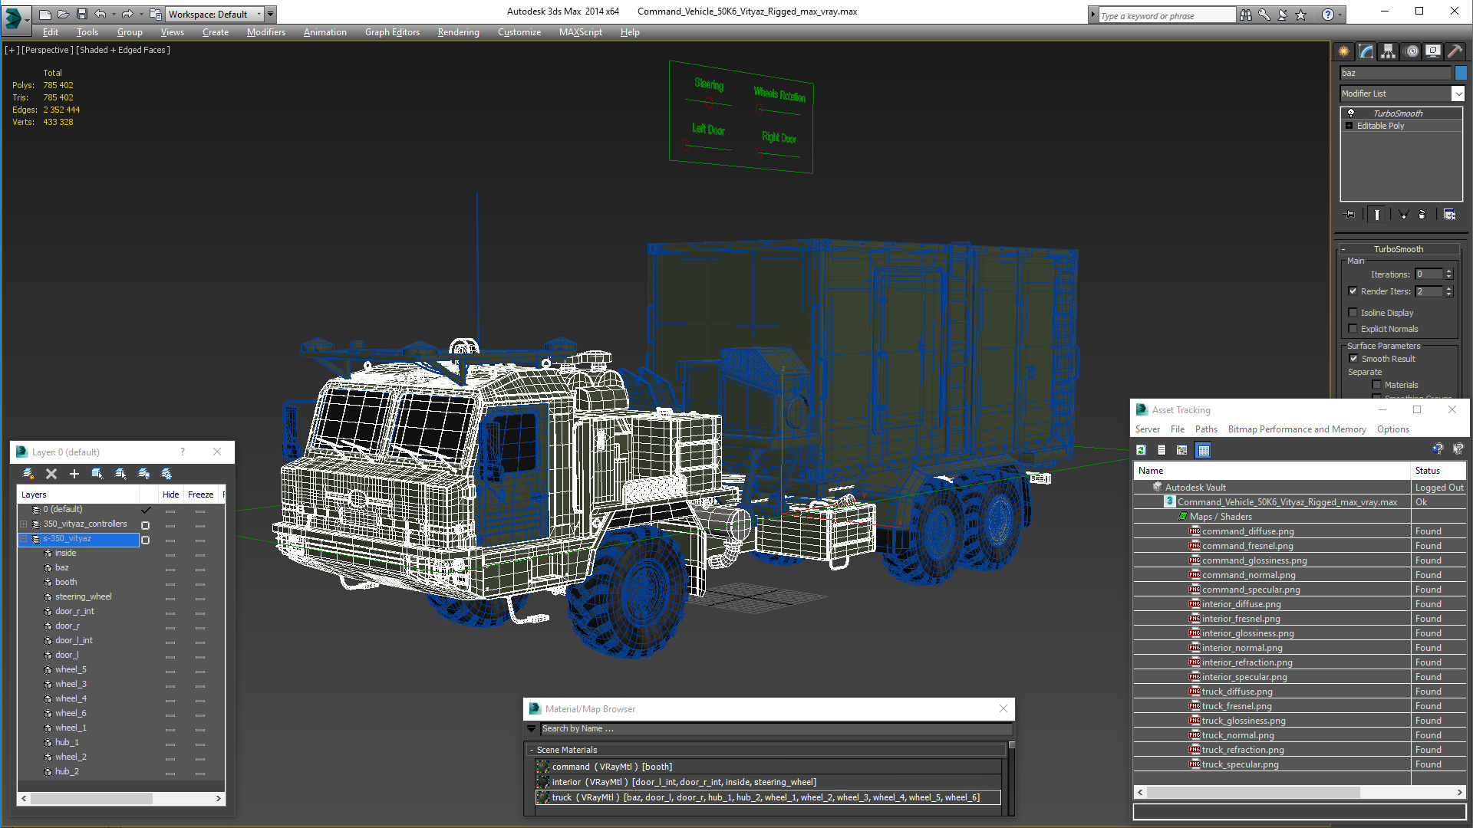Click table view icon in Asset Tracking toolbar

point(1203,450)
